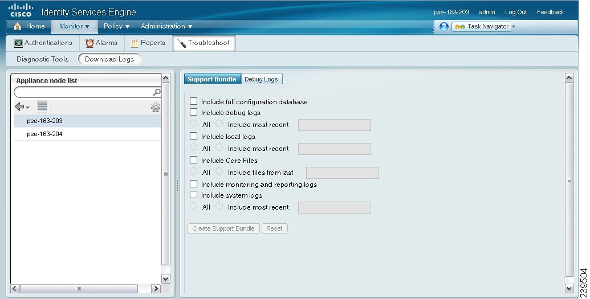Check Include debug logs

click(x=193, y=112)
